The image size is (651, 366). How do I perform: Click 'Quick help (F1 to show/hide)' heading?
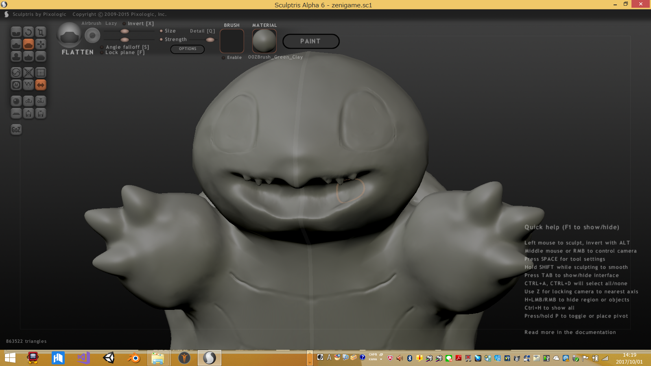572,227
